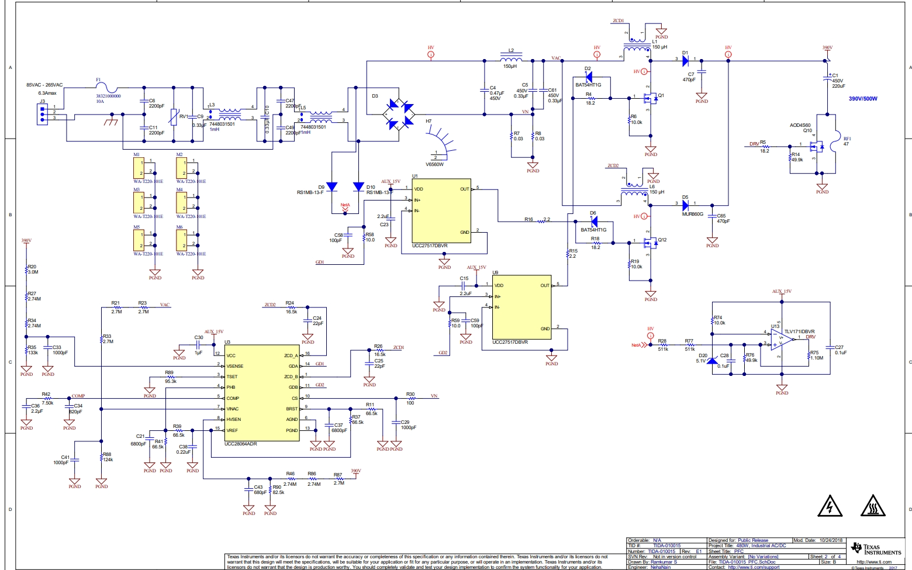Click the 'Not in version control' SVN text
This screenshot has width=912, height=570.
[x=675, y=557]
